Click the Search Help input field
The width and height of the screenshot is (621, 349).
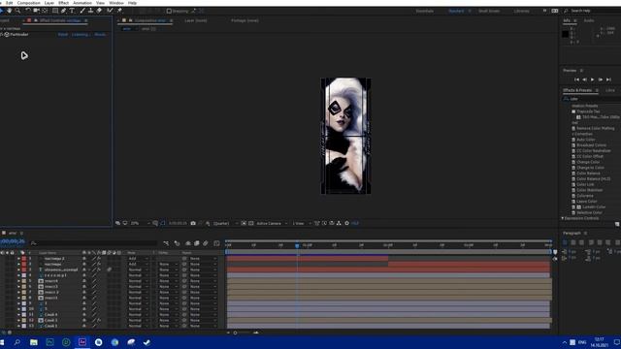[592, 11]
